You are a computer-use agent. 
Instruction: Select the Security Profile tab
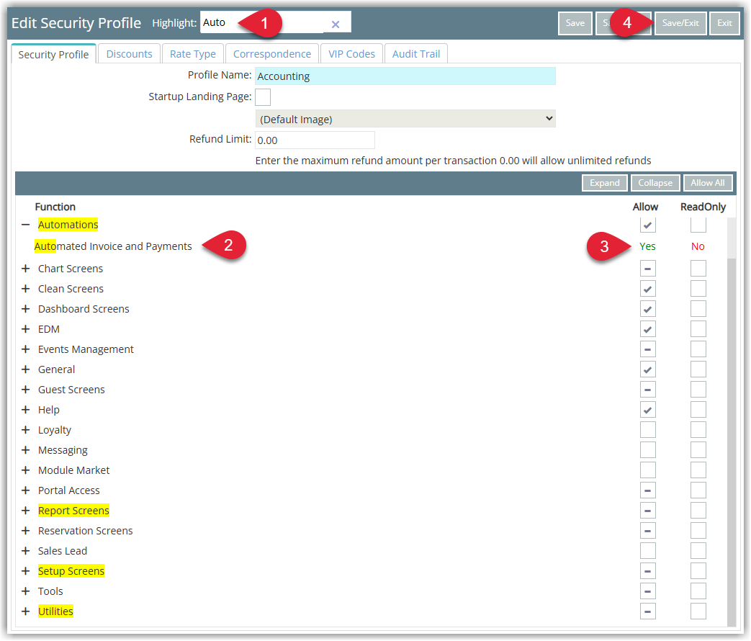[x=53, y=54]
